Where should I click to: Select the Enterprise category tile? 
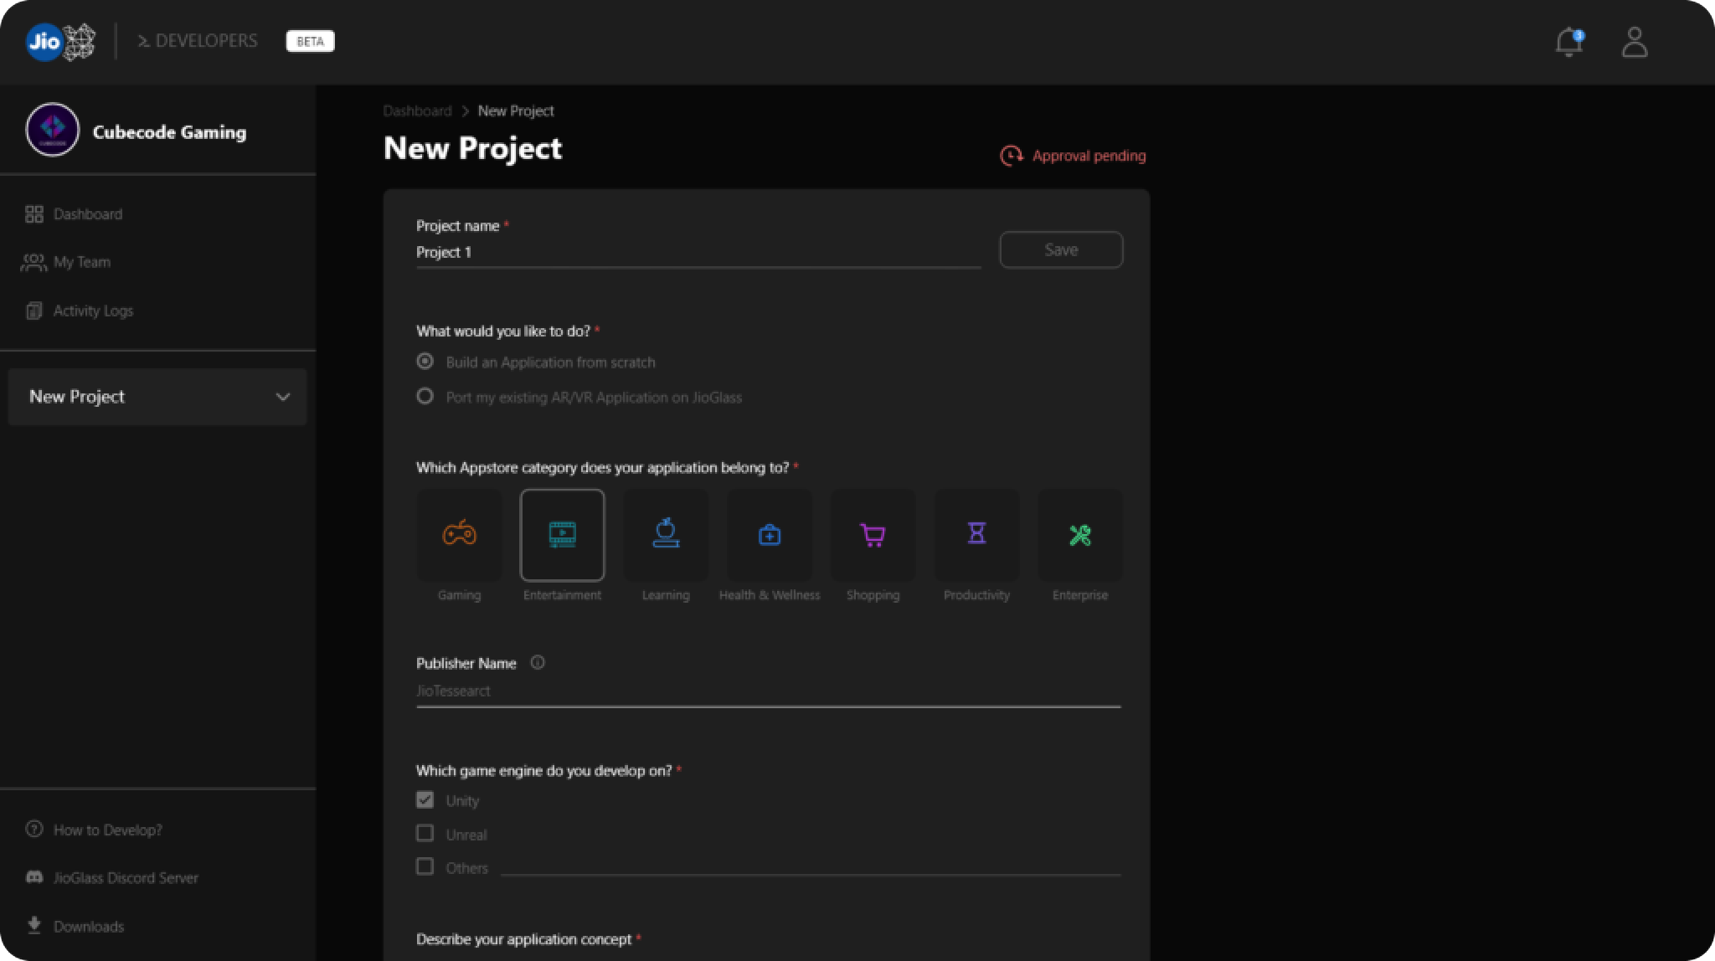click(x=1080, y=535)
